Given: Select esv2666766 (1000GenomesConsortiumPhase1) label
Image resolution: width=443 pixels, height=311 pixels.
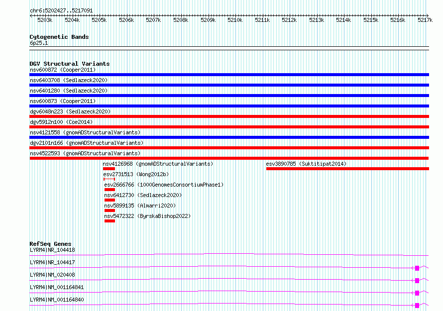Looking at the screenshot, I should tap(164, 185).
